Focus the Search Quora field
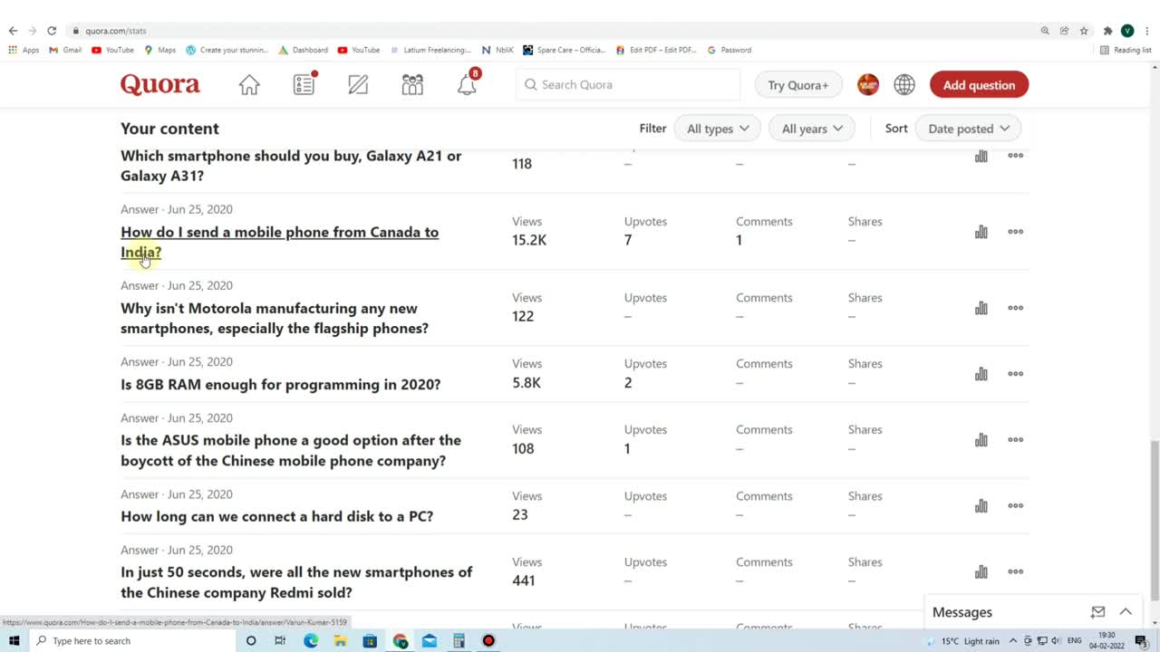This screenshot has width=1160, height=652. coord(628,85)
